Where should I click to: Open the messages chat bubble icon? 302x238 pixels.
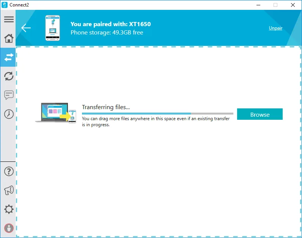9,95
